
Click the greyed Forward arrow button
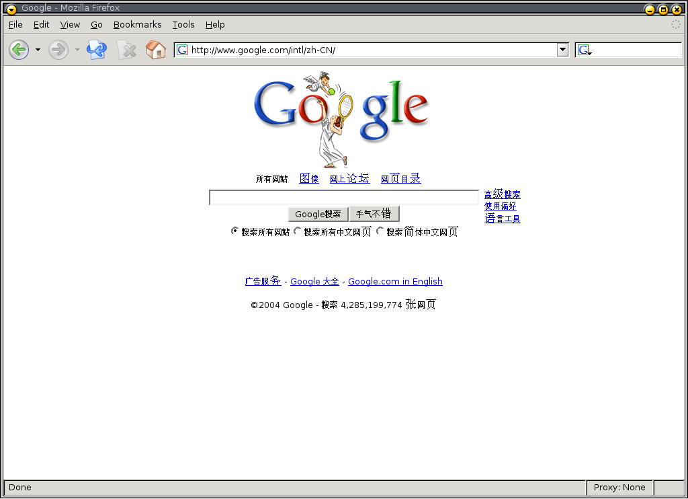[x=58, y=50]
